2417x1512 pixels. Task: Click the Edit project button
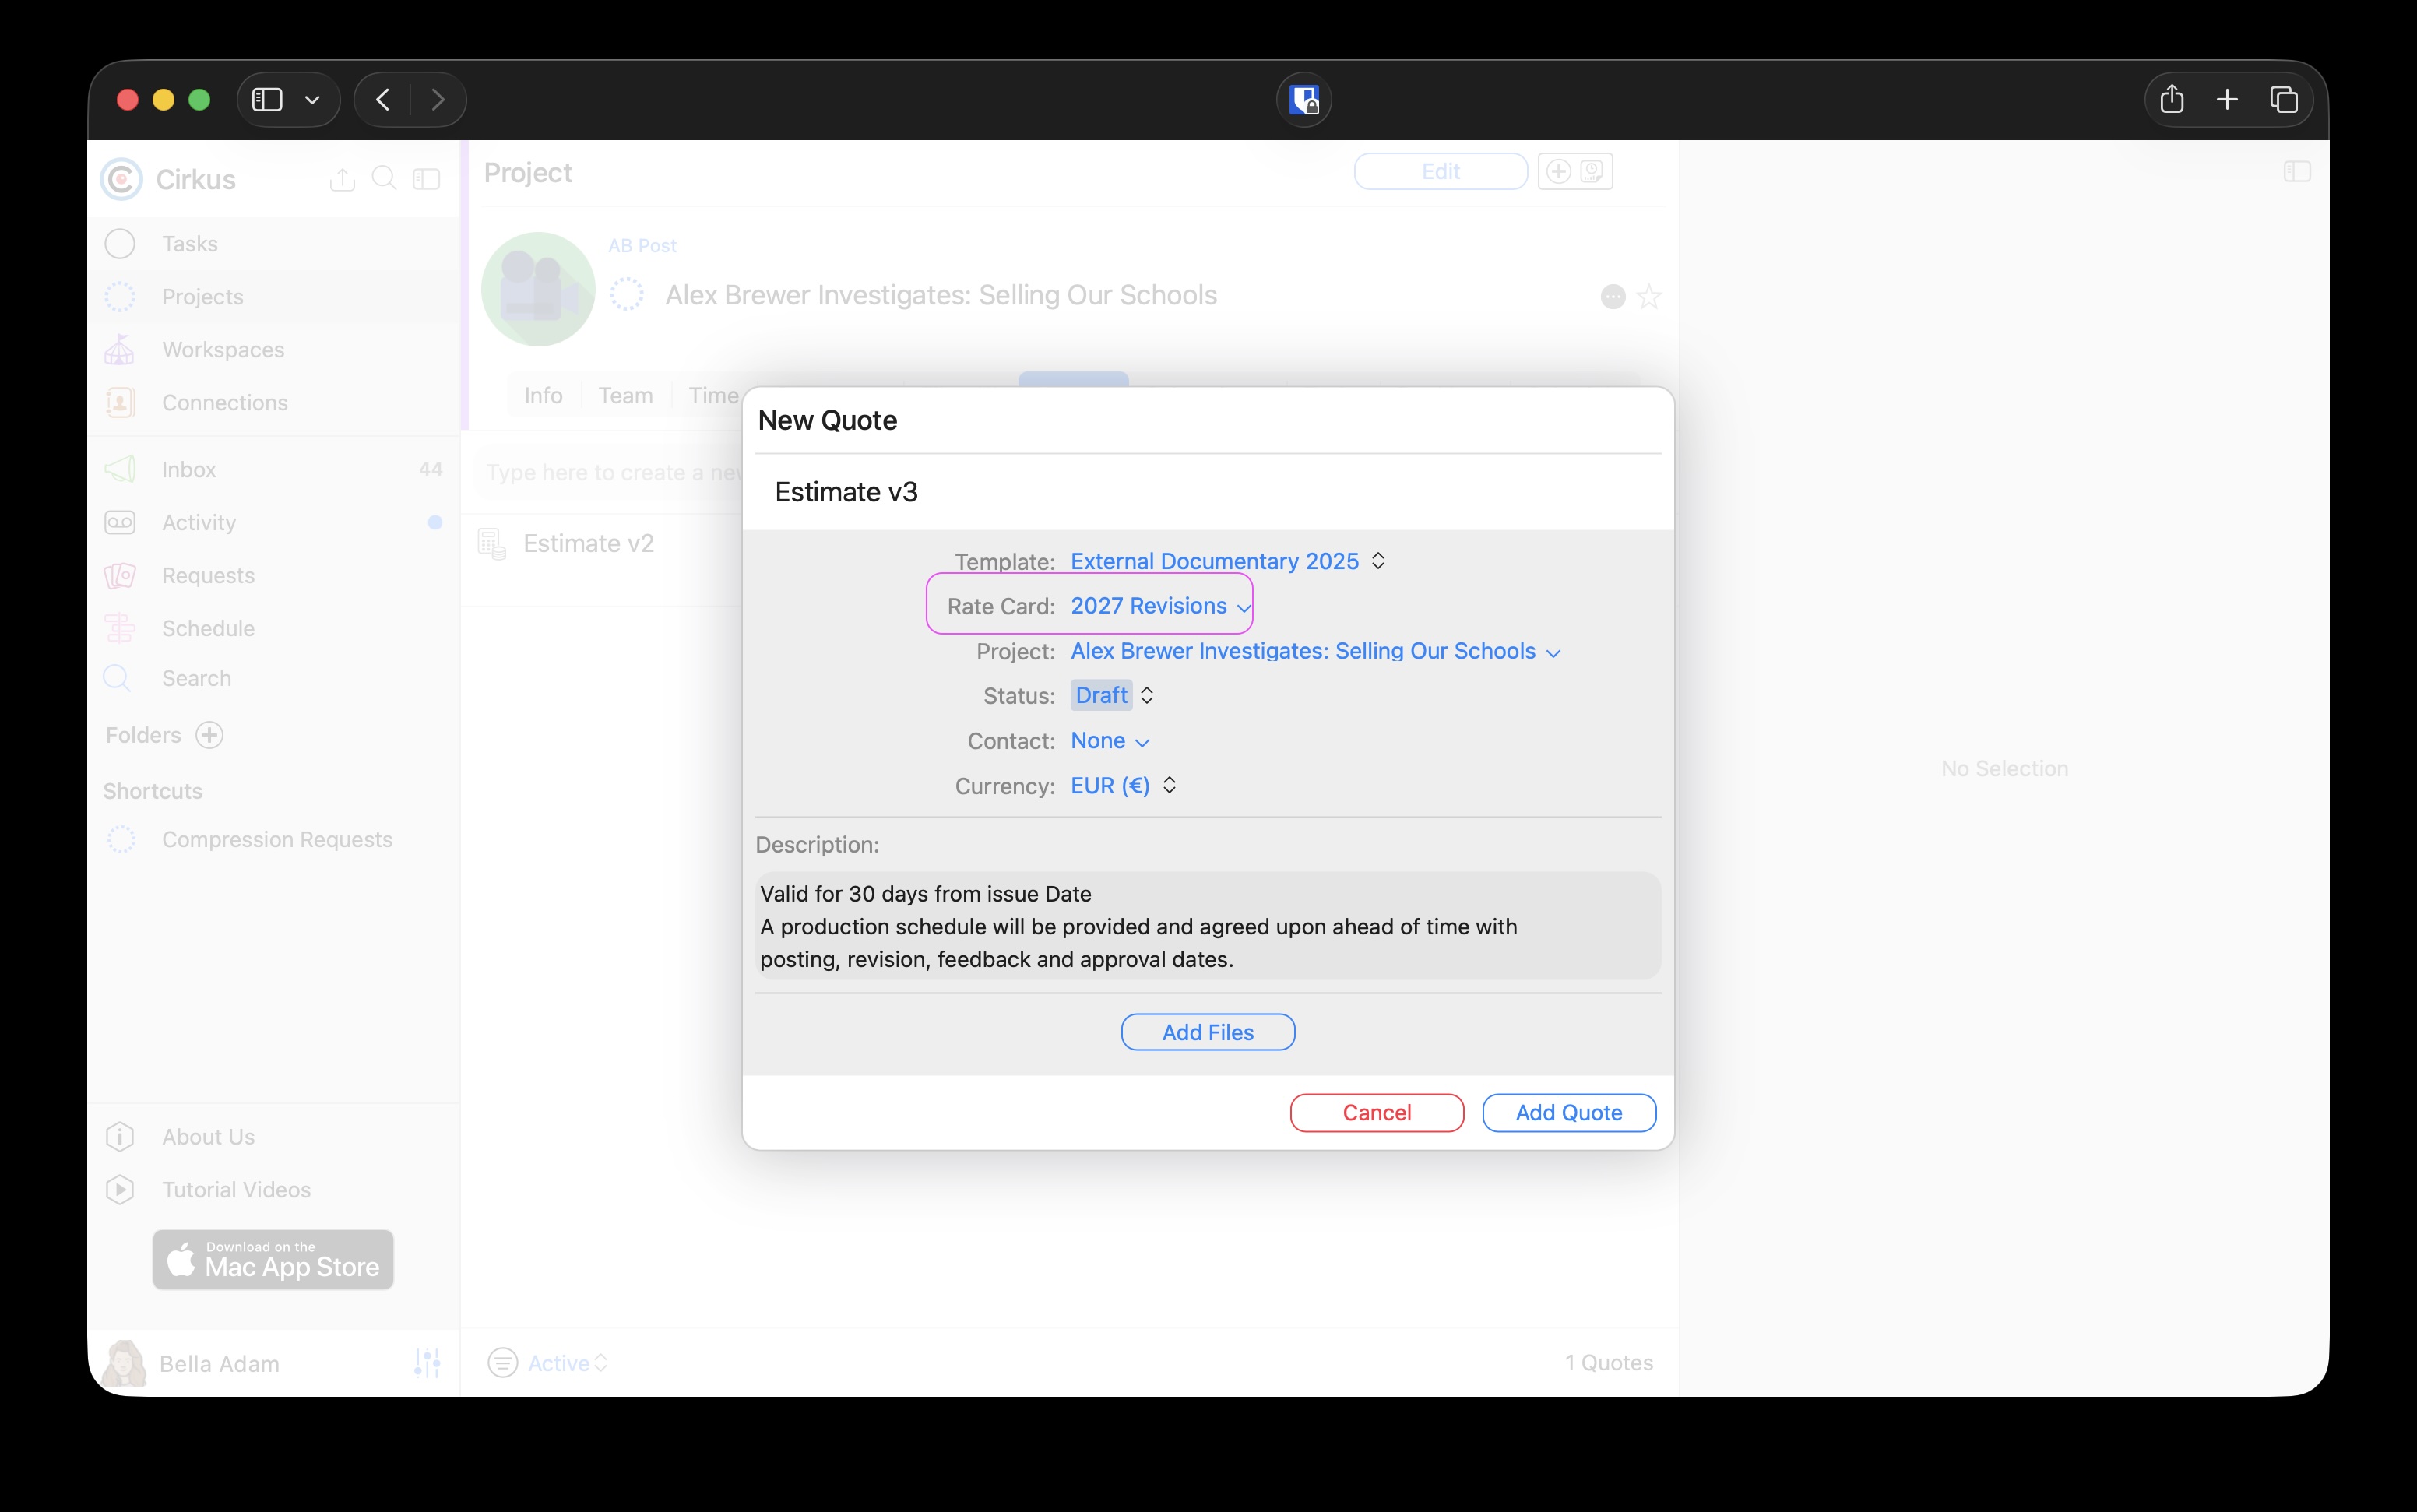[1440, 171]
